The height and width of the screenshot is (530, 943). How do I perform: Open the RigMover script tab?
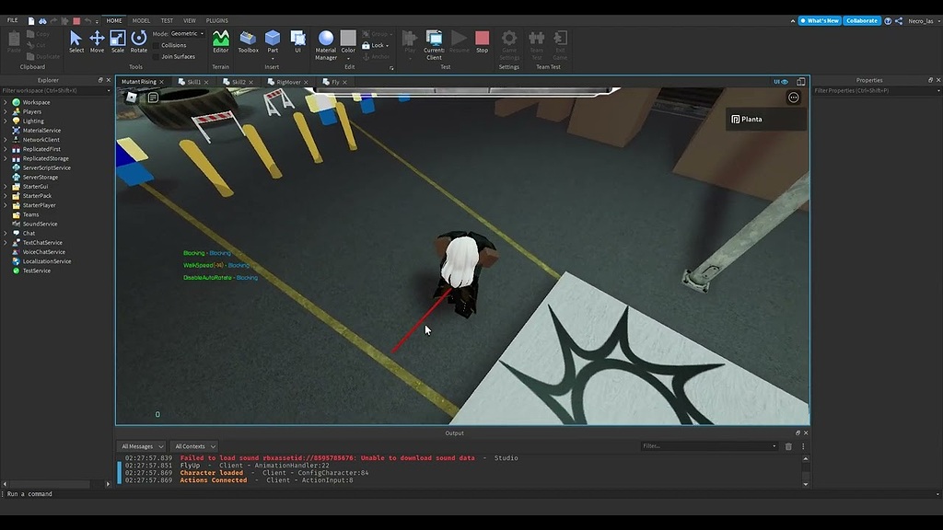pyautogui.click(x=286, y=81)
